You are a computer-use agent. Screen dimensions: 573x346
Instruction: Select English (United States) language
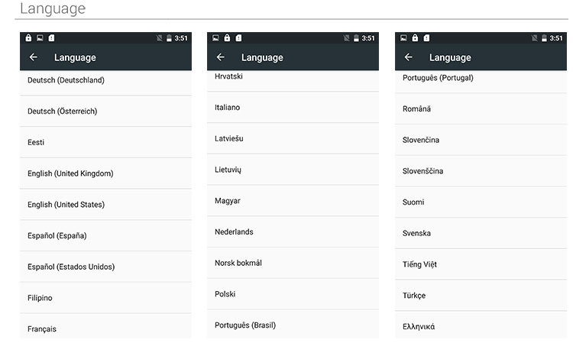tap(66, 205)
